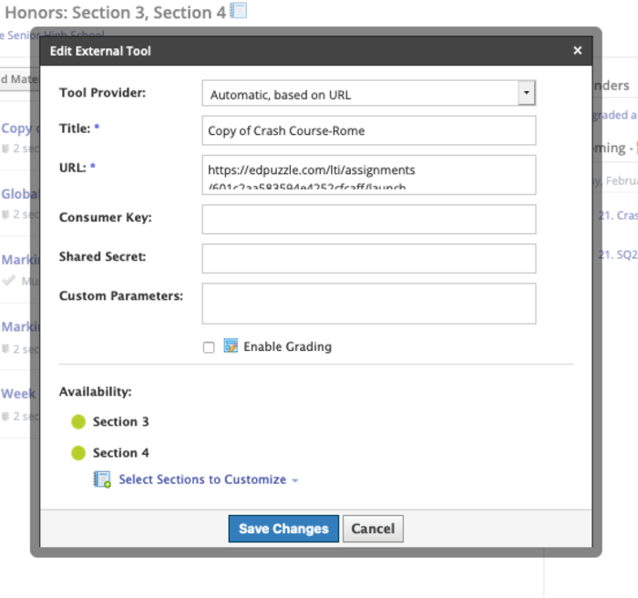The width and height of the screenshot is (638, 598).
Task: Click the Custom Parameters text area
Action: tap(368, 303)
